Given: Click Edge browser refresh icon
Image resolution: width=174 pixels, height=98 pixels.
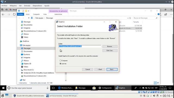Looking at the screenshot, I should [14, 14].
